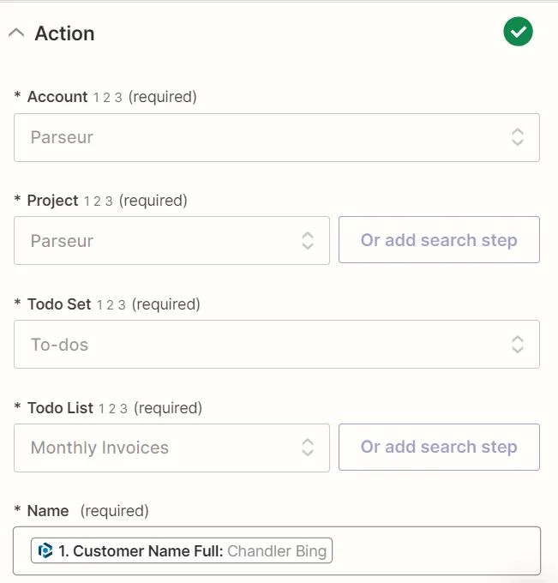The image size is (558, 583).
Task: Click empty space in the Name input field
Action: pyautogui.click(x=437, y=550)
